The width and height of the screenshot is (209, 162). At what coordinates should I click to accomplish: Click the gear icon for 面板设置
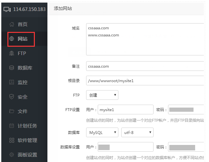click(12, 155)
